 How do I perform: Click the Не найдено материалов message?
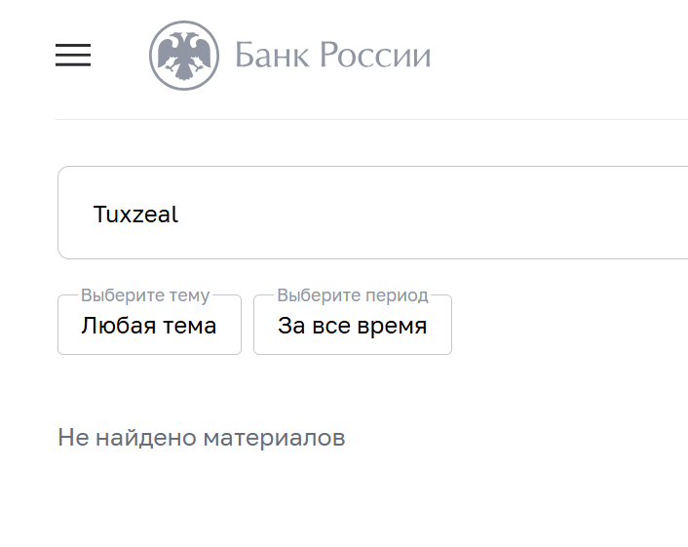(202, 438)
